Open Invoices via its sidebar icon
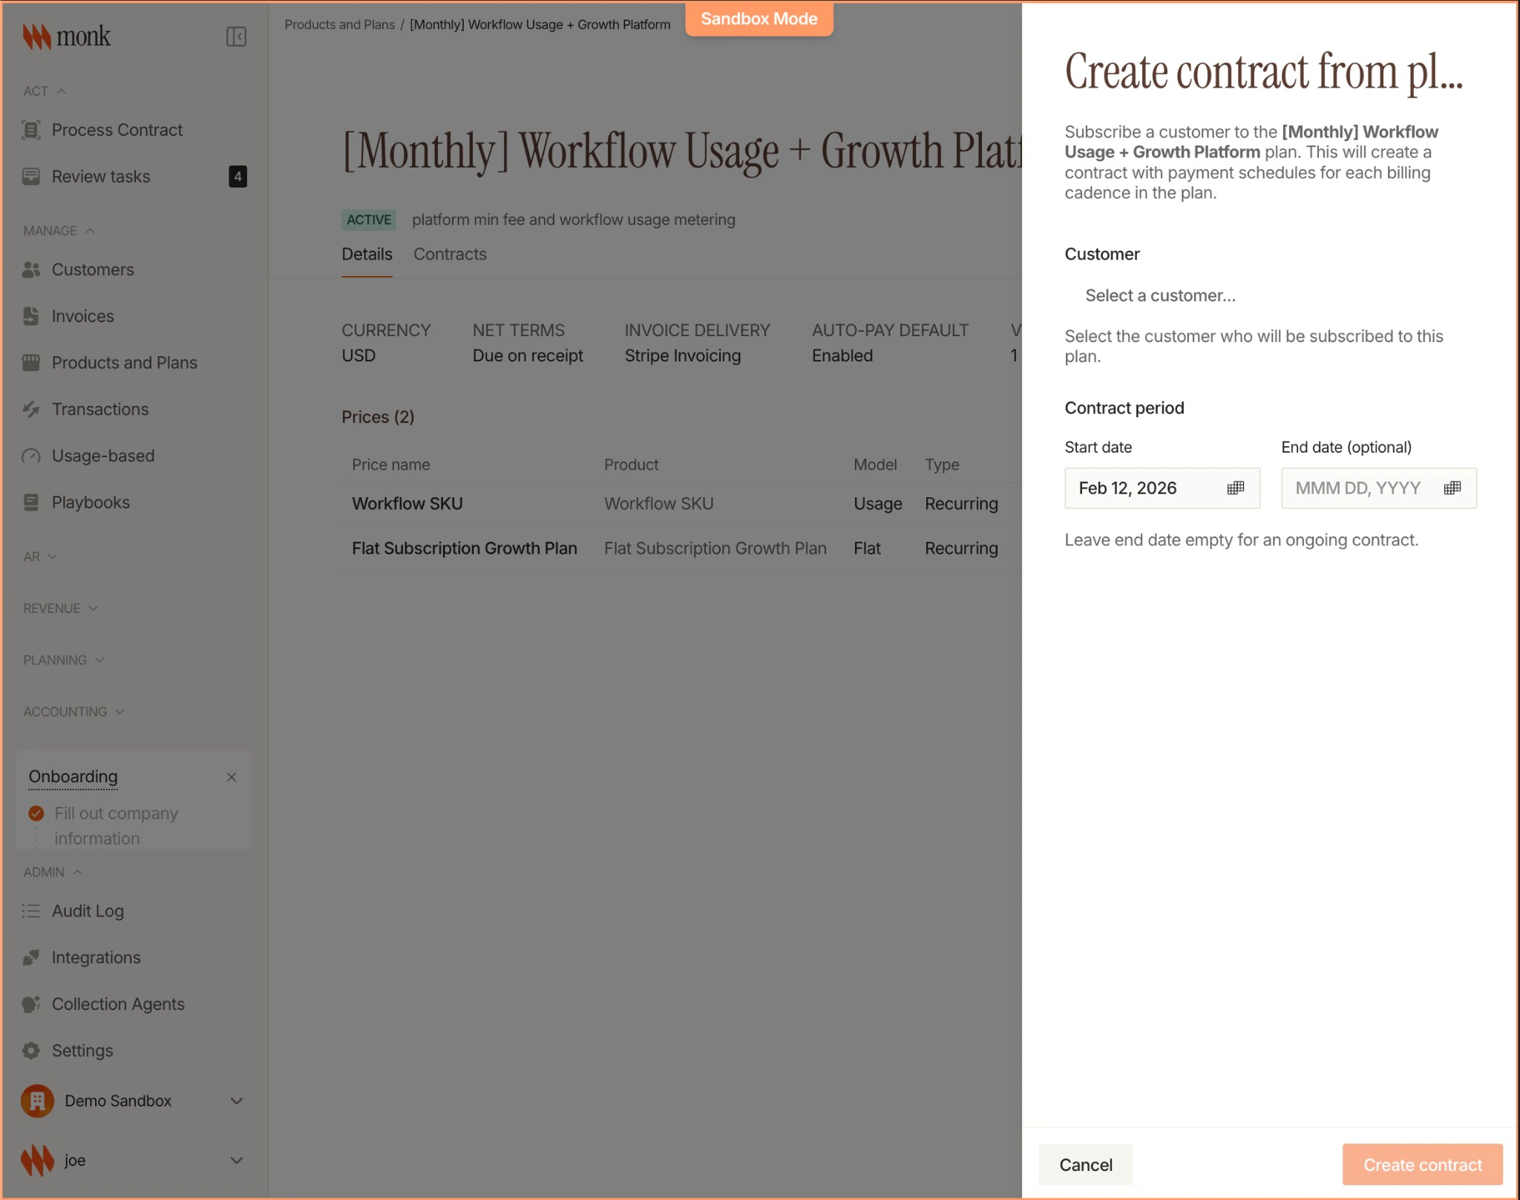Screen dimensions: 1520x1200 [x=30, y=315]
